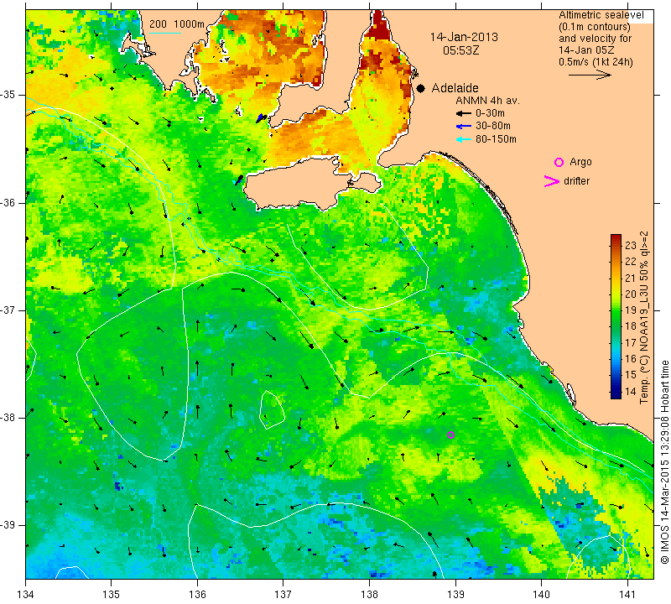
Task: Click the colorbar value 23
Action: point(631,245)
